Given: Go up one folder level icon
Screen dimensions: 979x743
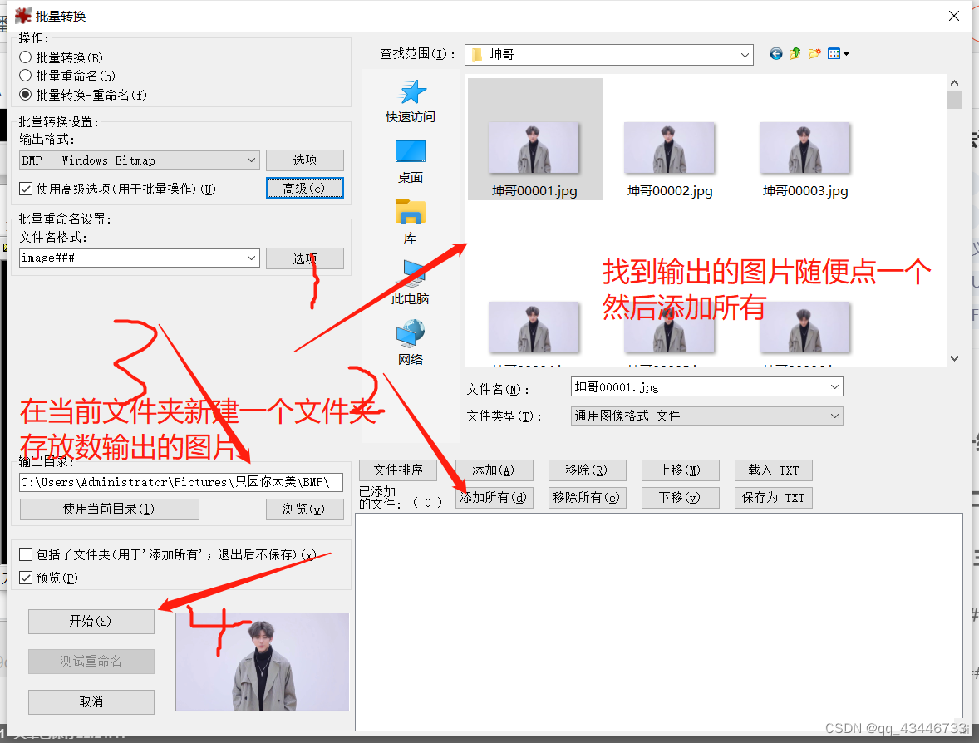Looking at the screenshot, I should point(795,54).
